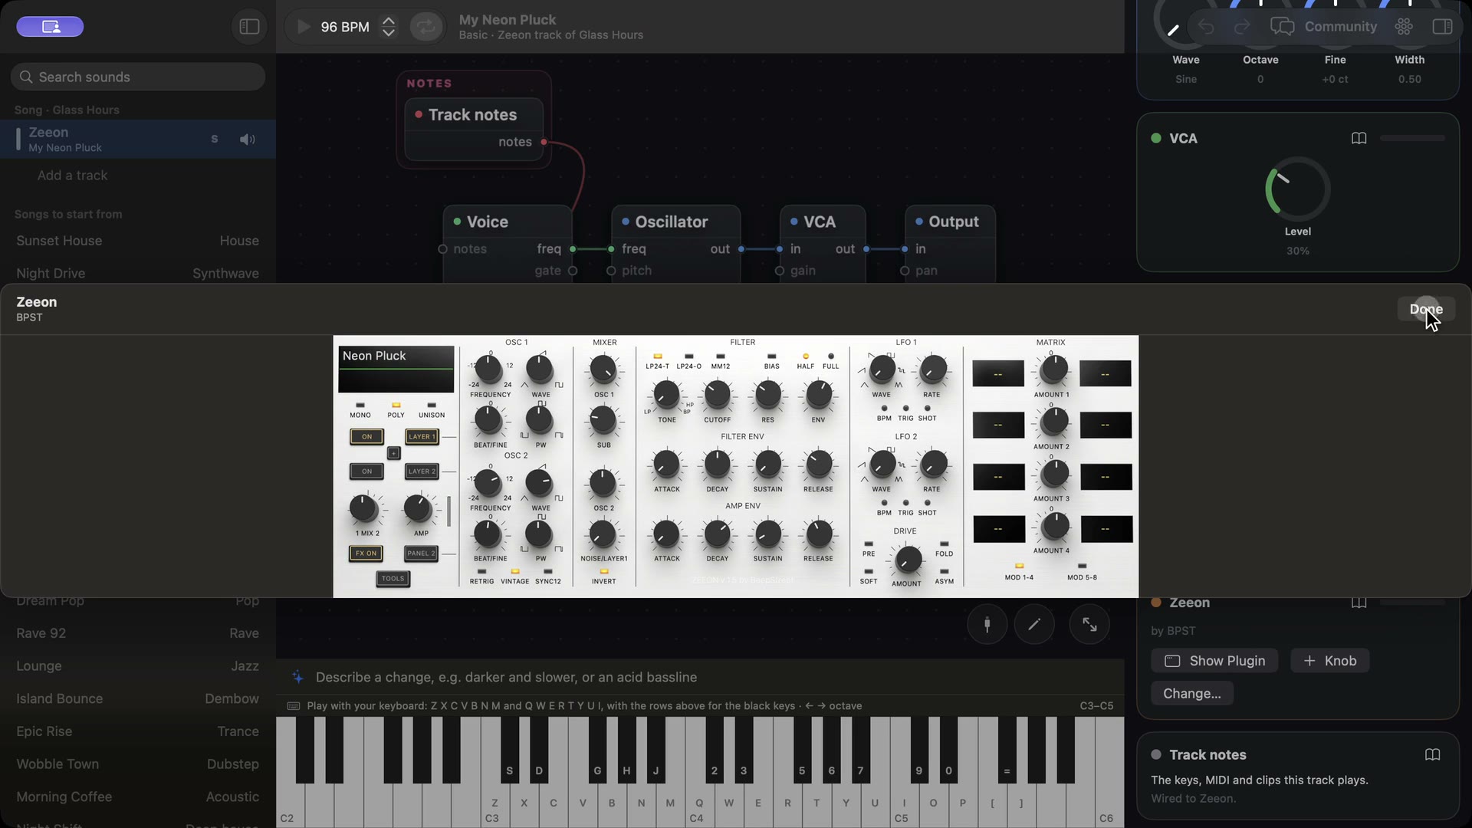Open the Community chat icon
Image resolution: width=1472 pixels, height=828 pixels.
tap(1282, 27)
